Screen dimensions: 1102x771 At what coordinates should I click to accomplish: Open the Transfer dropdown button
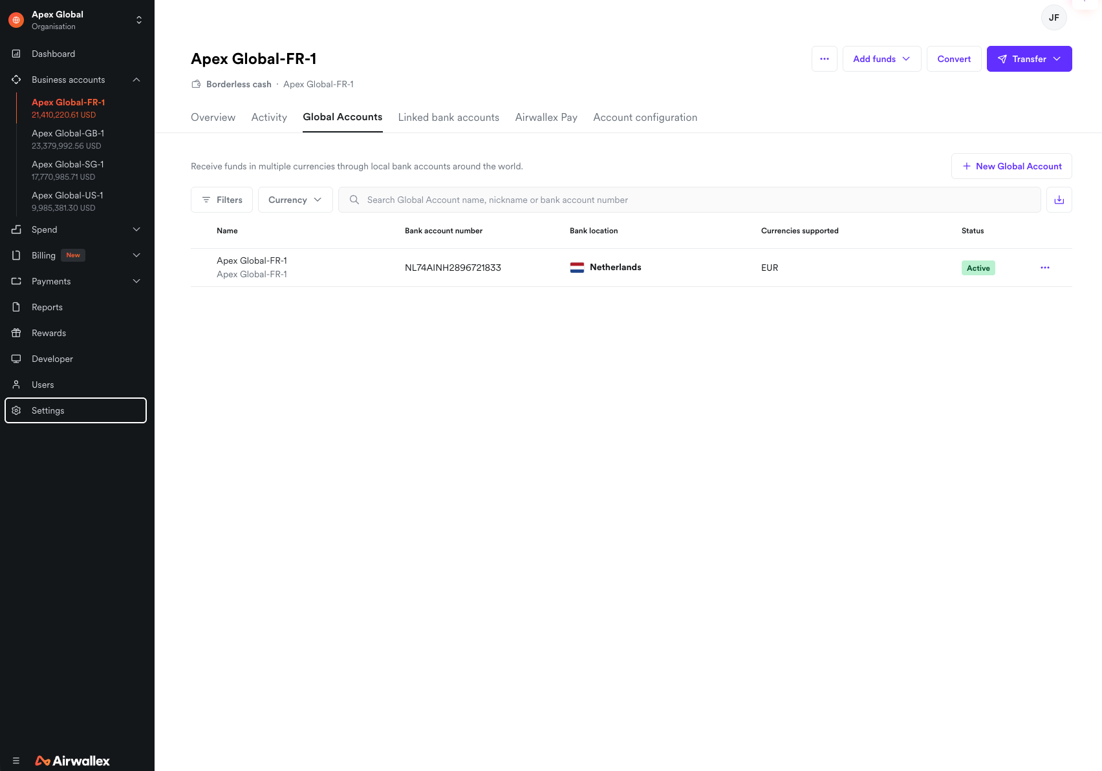(x=1030, y=59)
